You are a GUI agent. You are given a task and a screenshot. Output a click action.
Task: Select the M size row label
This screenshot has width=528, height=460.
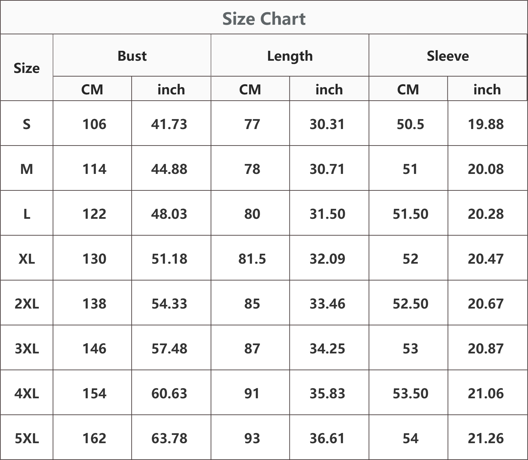[x=26, y=168]
